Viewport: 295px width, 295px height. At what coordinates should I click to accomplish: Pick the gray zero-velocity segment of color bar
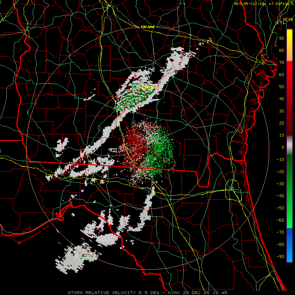(x=289, y=146)
